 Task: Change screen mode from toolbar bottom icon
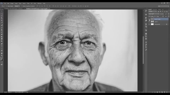(2, 64)
